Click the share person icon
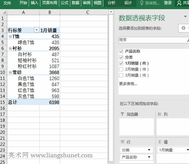189x164 pixels. [x=179, y=3]
